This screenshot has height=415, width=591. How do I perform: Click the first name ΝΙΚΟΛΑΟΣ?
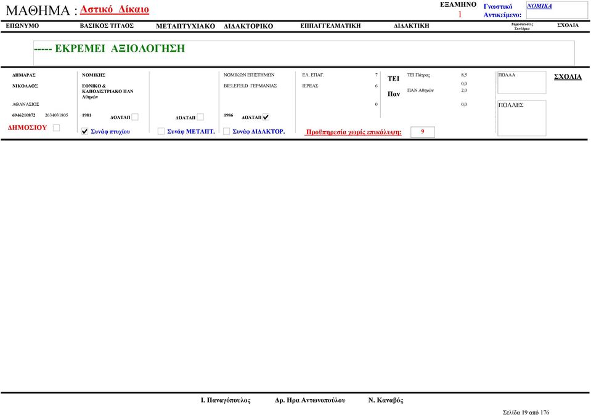tap(25, 86)
